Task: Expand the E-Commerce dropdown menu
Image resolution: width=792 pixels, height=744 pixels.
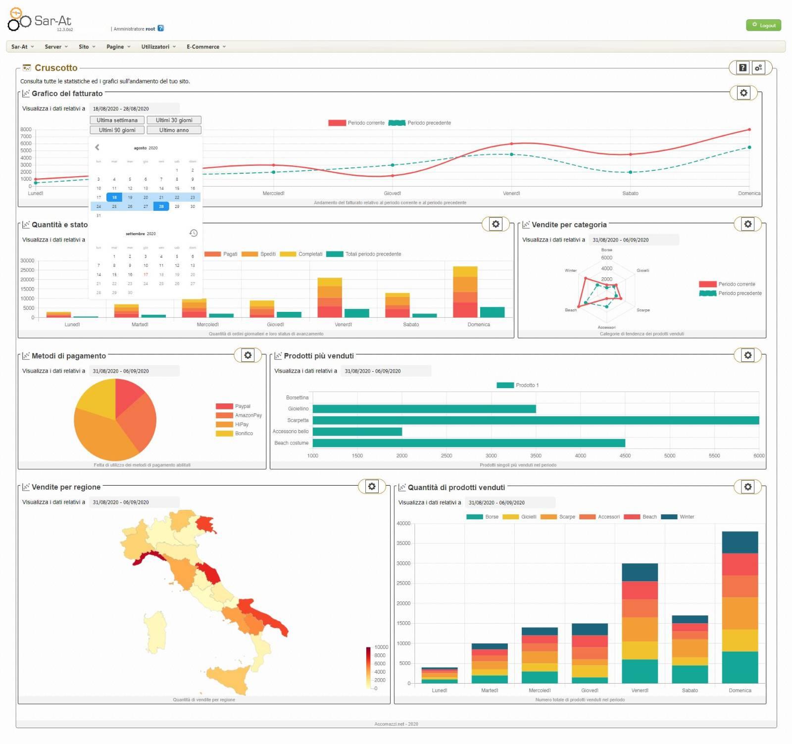Action: (206, 47)
